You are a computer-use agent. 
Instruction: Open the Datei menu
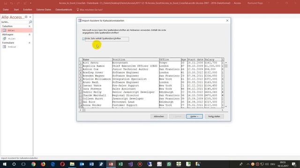pos(6,9)
